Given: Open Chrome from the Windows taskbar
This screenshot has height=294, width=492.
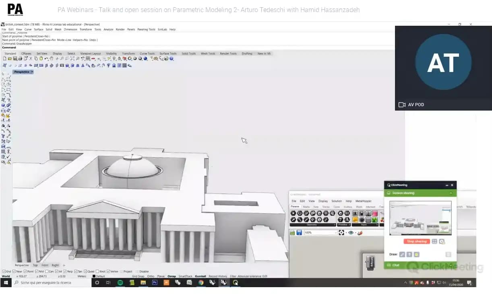Looking at the screenshot, I should click(201, 283).
